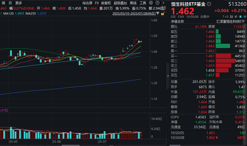Screen dimensions: 247x146
Task: Open the 净值走势 link
Action: [177, 21]
